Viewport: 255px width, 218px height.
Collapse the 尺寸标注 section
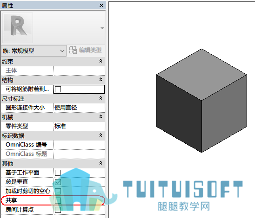coord(101,98)
